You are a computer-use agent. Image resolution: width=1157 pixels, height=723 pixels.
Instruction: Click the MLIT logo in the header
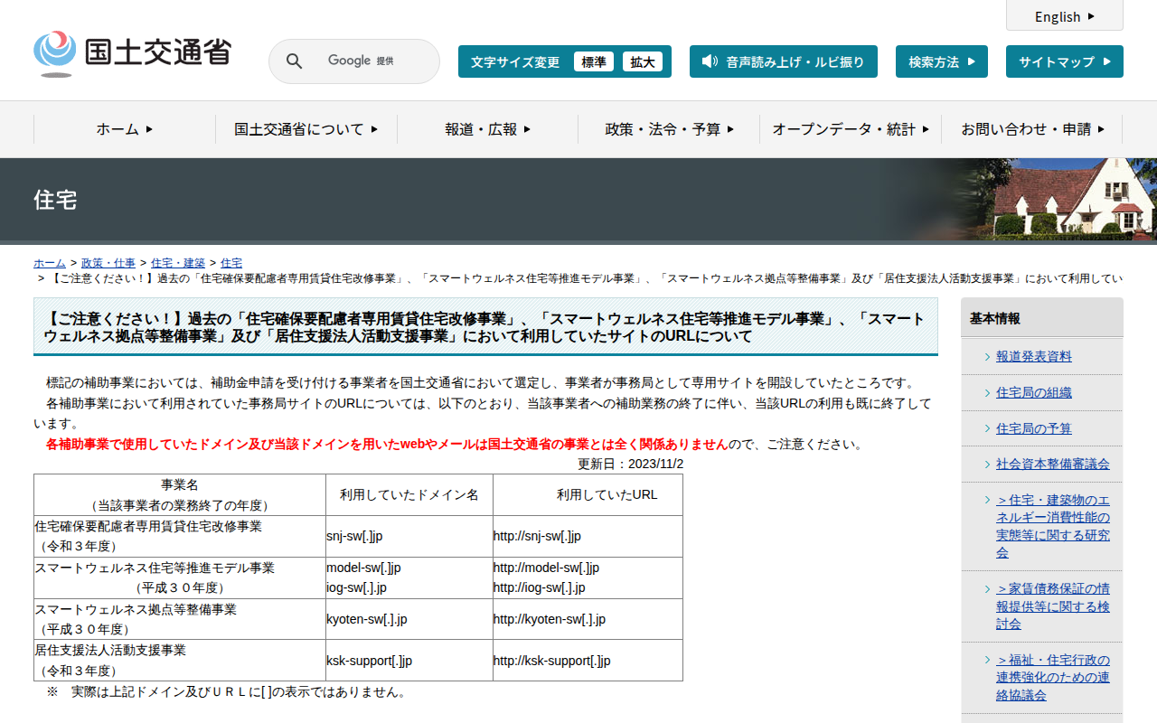pyautogui.click(x=132, y=53)
